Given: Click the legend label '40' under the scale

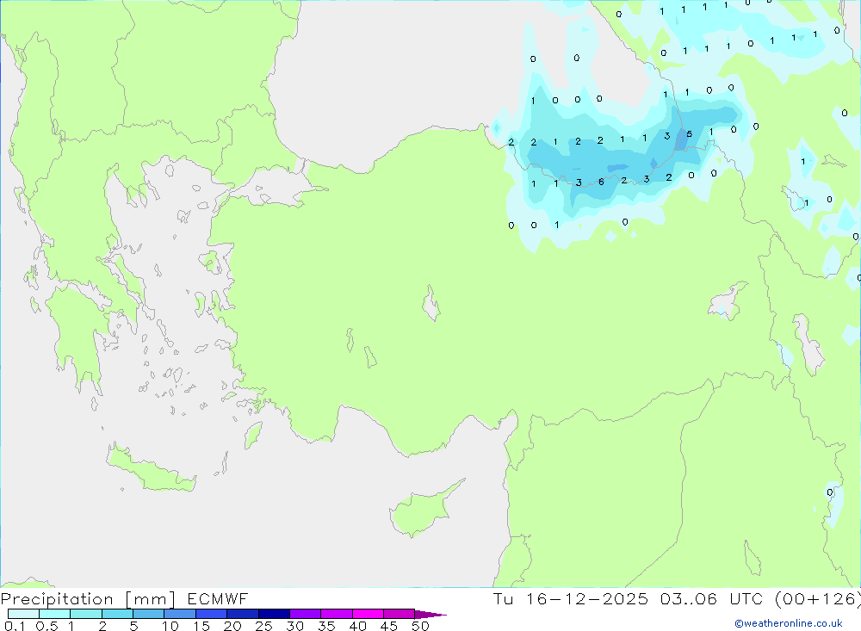Looking at the screenshot, I should point(357,626).
